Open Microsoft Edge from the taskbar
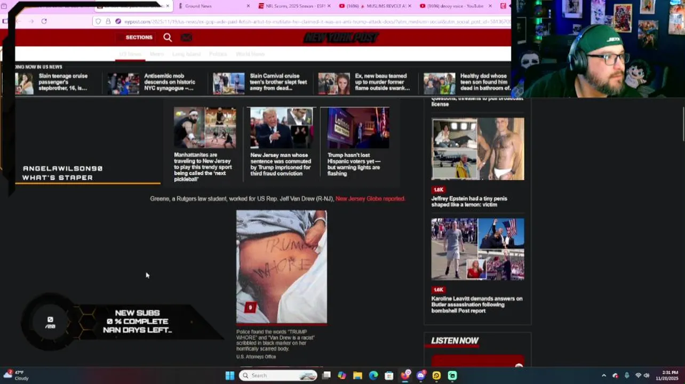 (373, 375)
